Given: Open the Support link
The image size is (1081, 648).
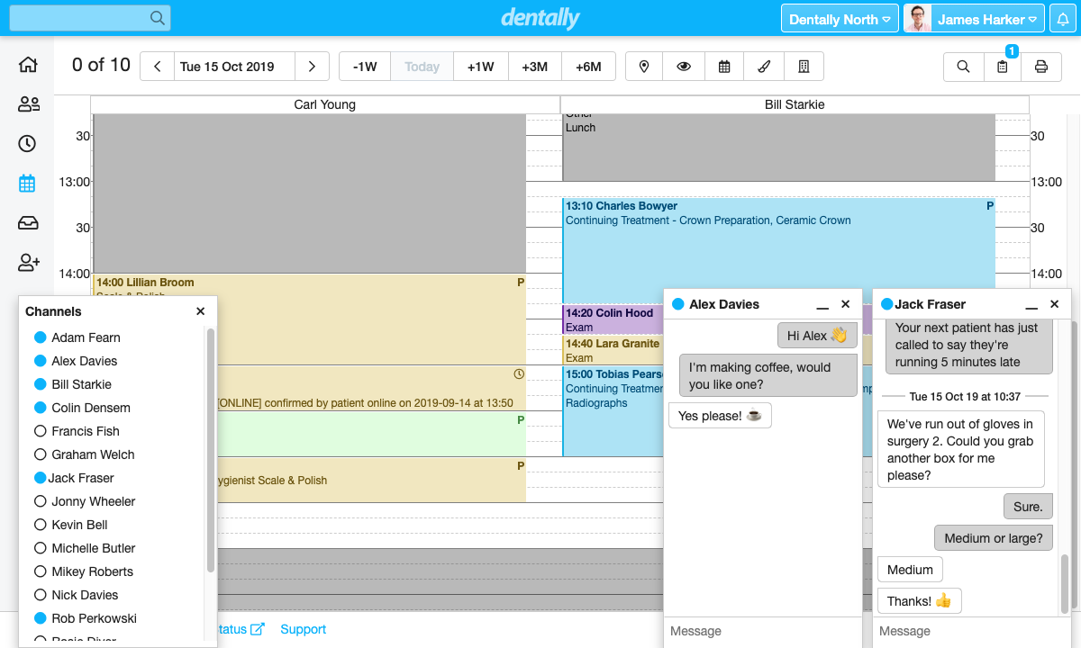Looking at the screenshot, I should (303, 629).
